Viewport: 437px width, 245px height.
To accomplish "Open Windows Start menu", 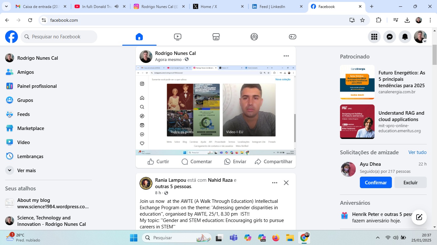I will pyautogui.click(x=134, y=238).
